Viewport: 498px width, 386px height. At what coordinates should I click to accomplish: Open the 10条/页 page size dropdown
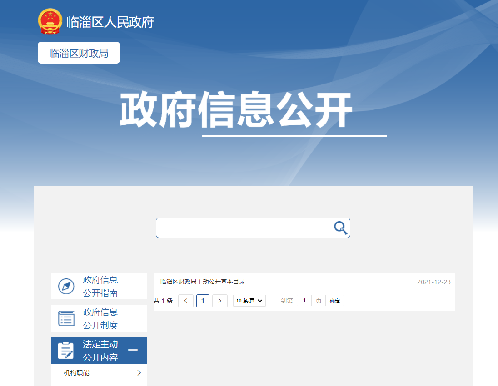tap(249, 301)
